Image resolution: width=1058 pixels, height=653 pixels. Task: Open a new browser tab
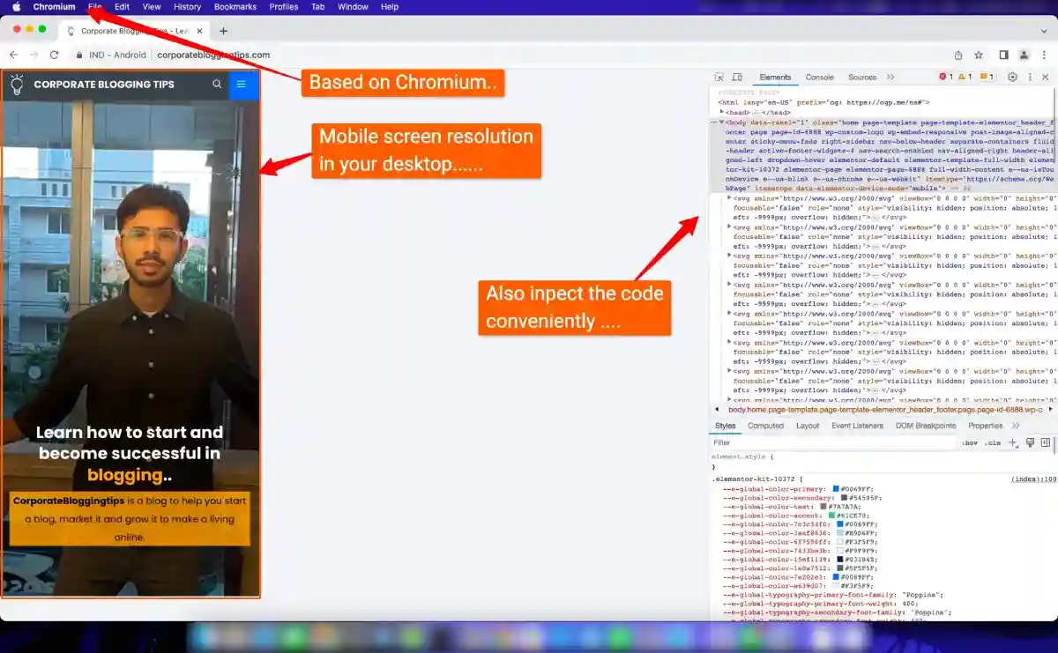point(223,31)
